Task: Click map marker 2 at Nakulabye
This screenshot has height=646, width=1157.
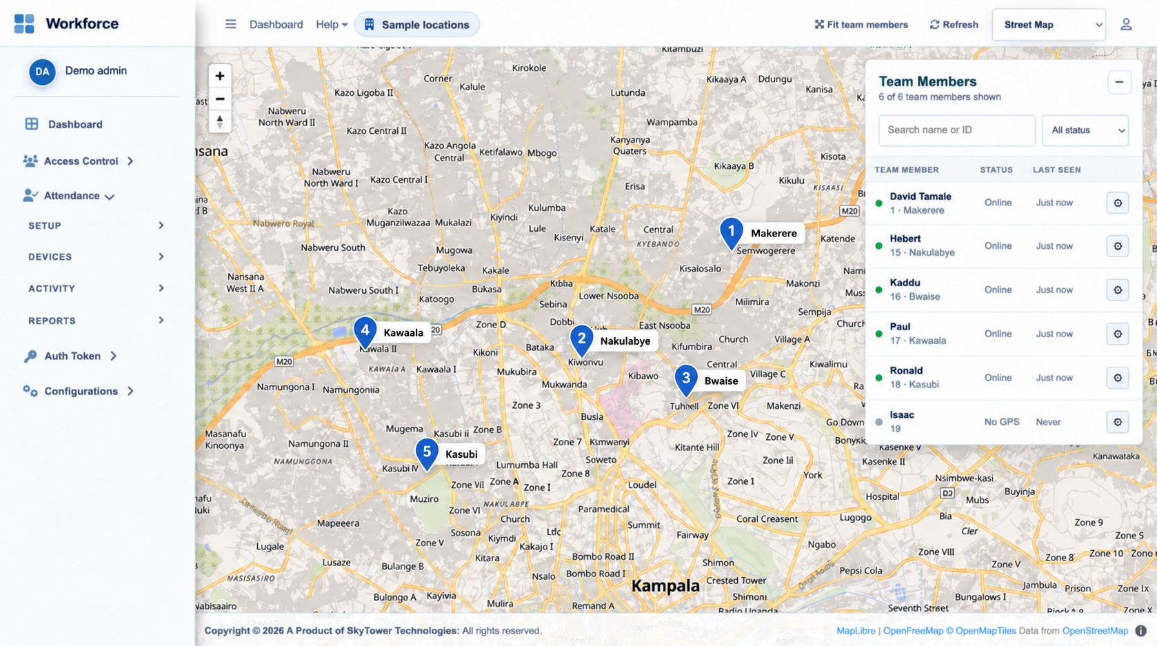Action: [x=581, y=341]
